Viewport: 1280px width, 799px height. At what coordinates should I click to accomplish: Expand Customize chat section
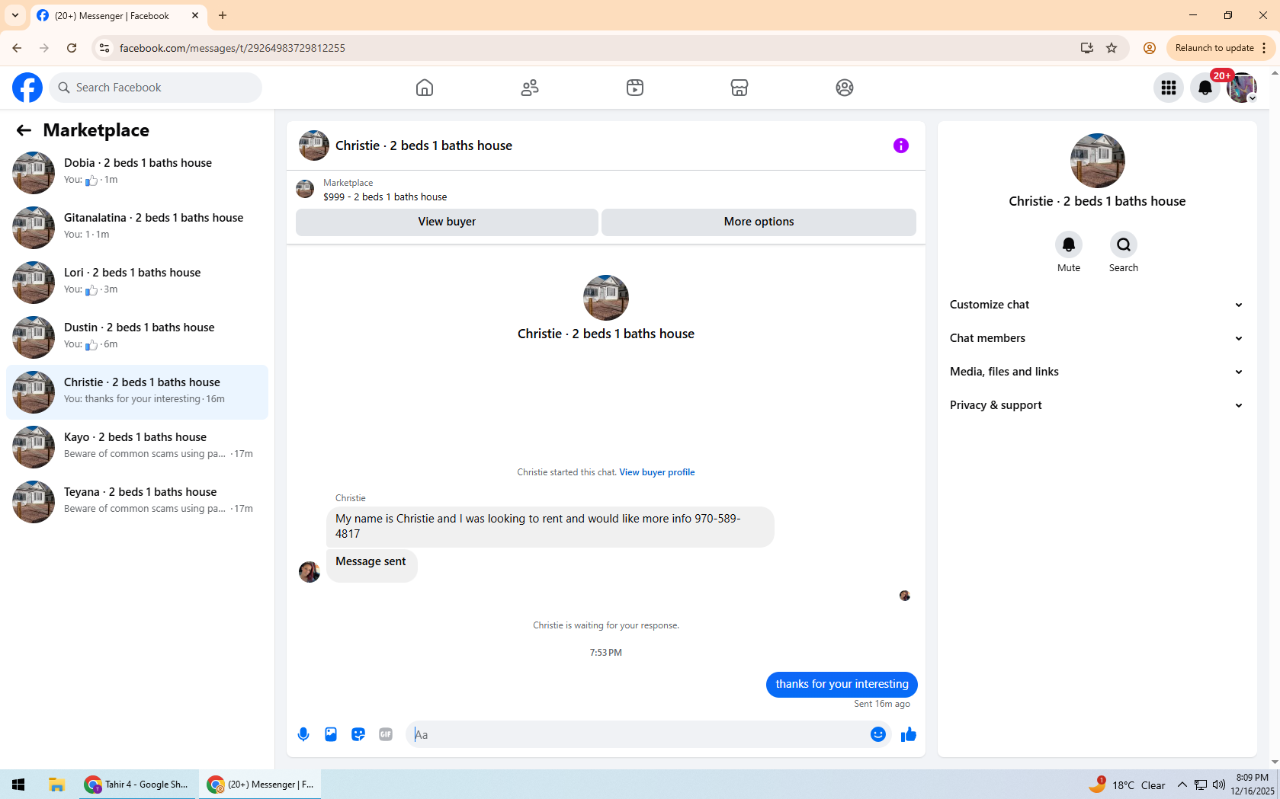[1097, 305]
